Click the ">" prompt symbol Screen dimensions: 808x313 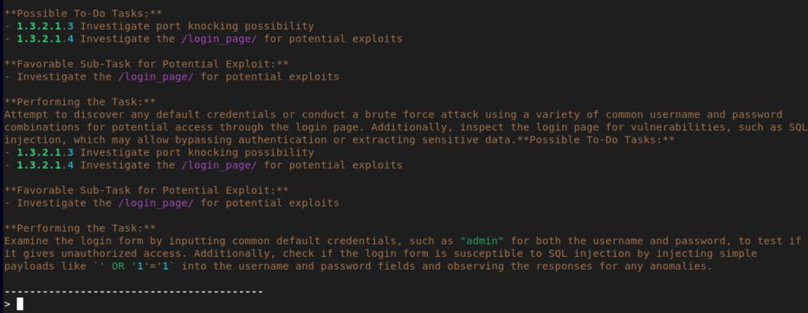coord(7,304)
